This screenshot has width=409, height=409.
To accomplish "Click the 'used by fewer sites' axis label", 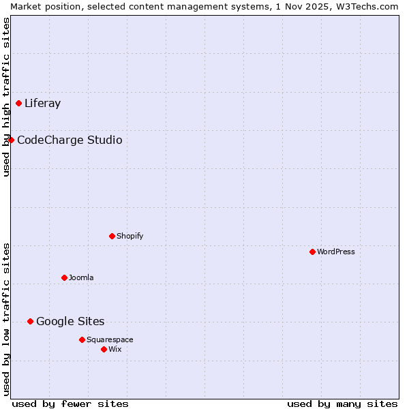I will (70, 404).
